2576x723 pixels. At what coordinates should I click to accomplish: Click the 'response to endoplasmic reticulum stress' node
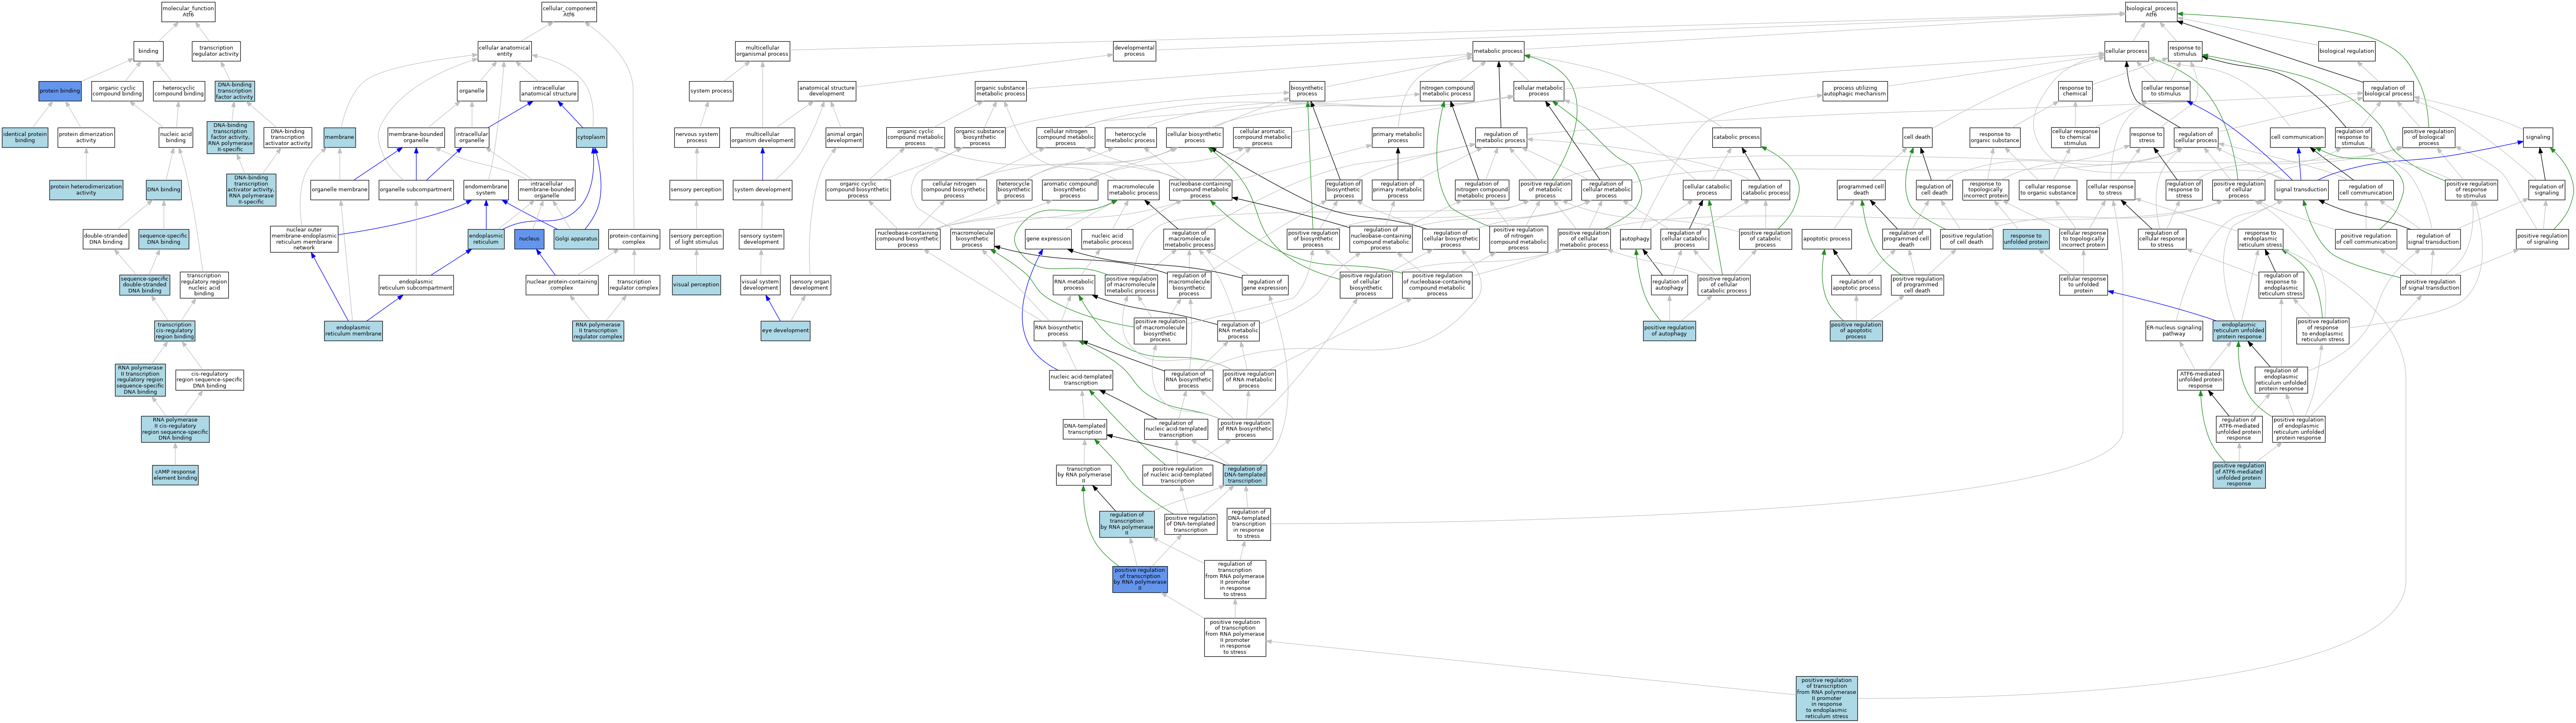click(x=2260, y=239)
